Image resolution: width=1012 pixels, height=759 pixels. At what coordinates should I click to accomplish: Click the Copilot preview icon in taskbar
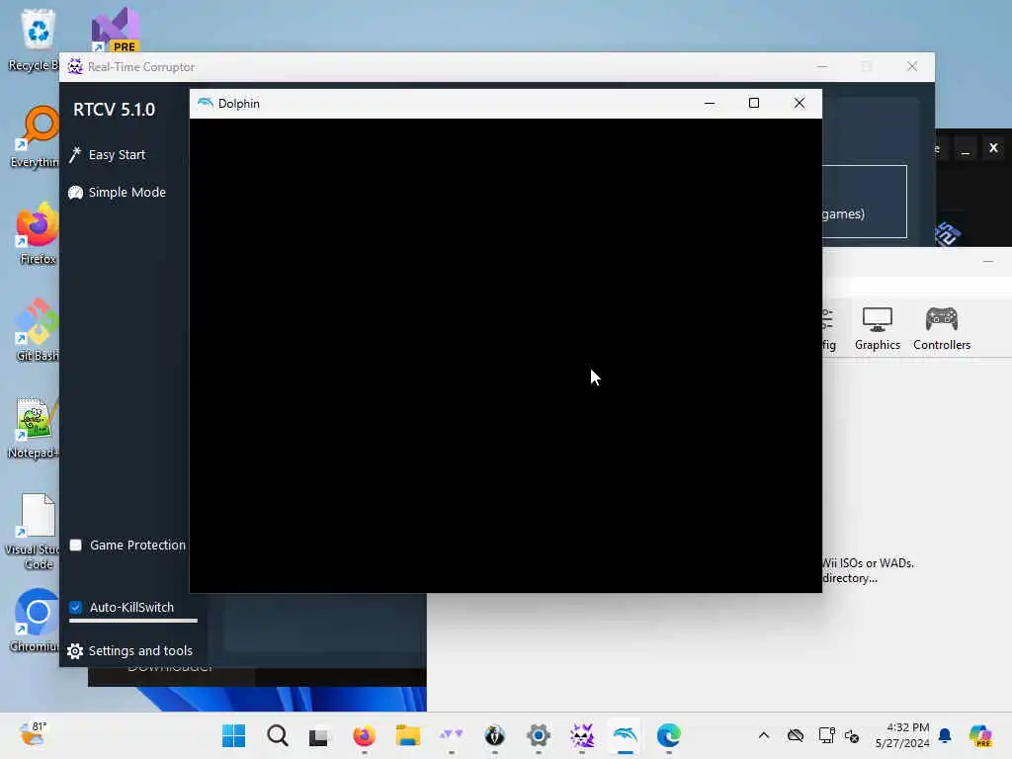point(980,735)
